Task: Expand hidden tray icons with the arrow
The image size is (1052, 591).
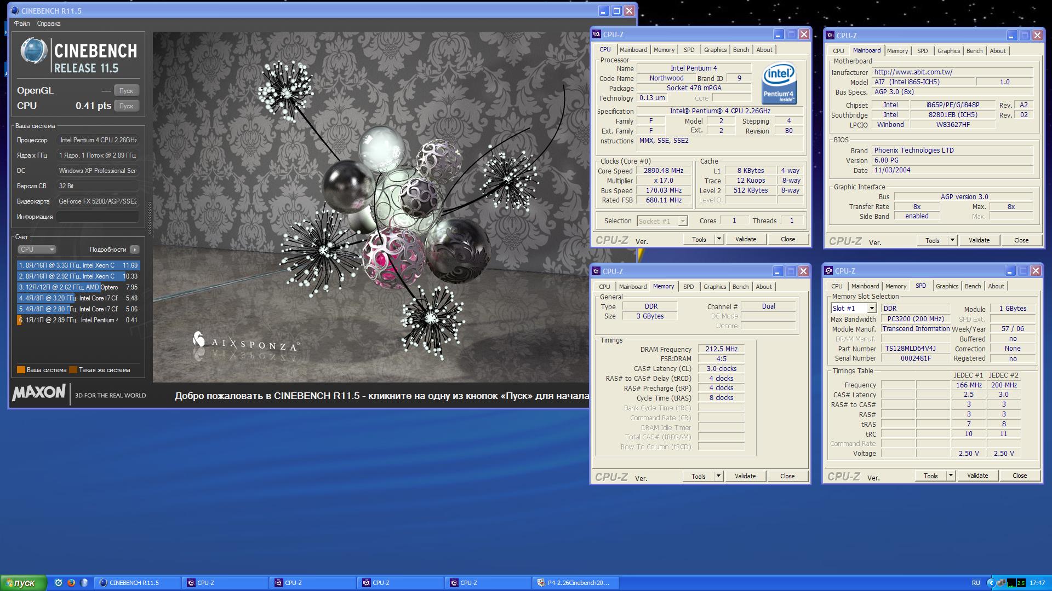Action: point(991,583)
